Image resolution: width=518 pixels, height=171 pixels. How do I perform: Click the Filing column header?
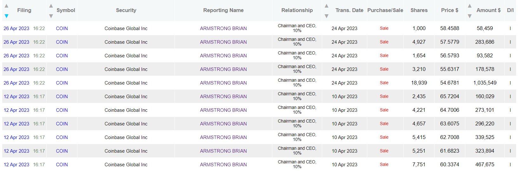click(24, 10)
